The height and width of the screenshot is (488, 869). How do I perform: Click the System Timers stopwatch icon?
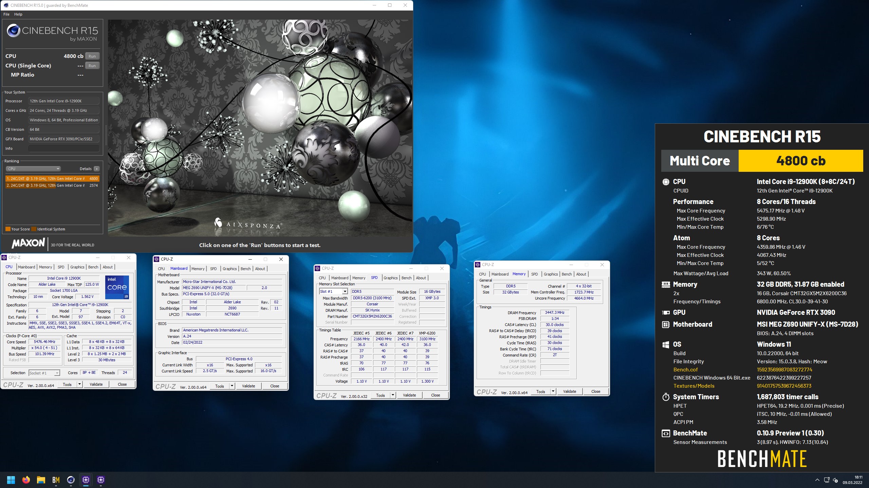click(x=666, y=397)
